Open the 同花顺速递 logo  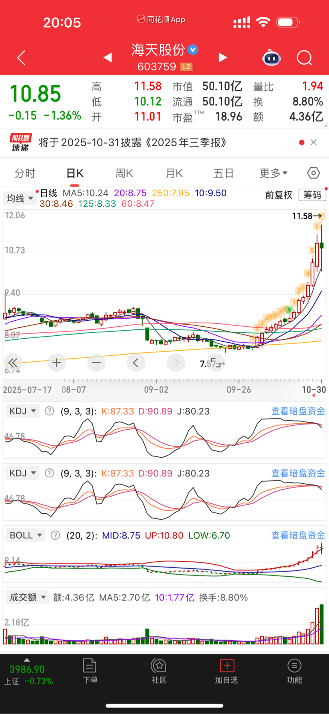pos(21,142)
